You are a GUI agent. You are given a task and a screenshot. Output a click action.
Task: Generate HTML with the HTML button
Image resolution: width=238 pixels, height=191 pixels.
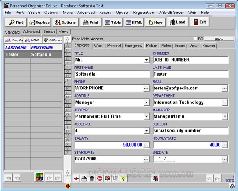[x=134, y=22]
